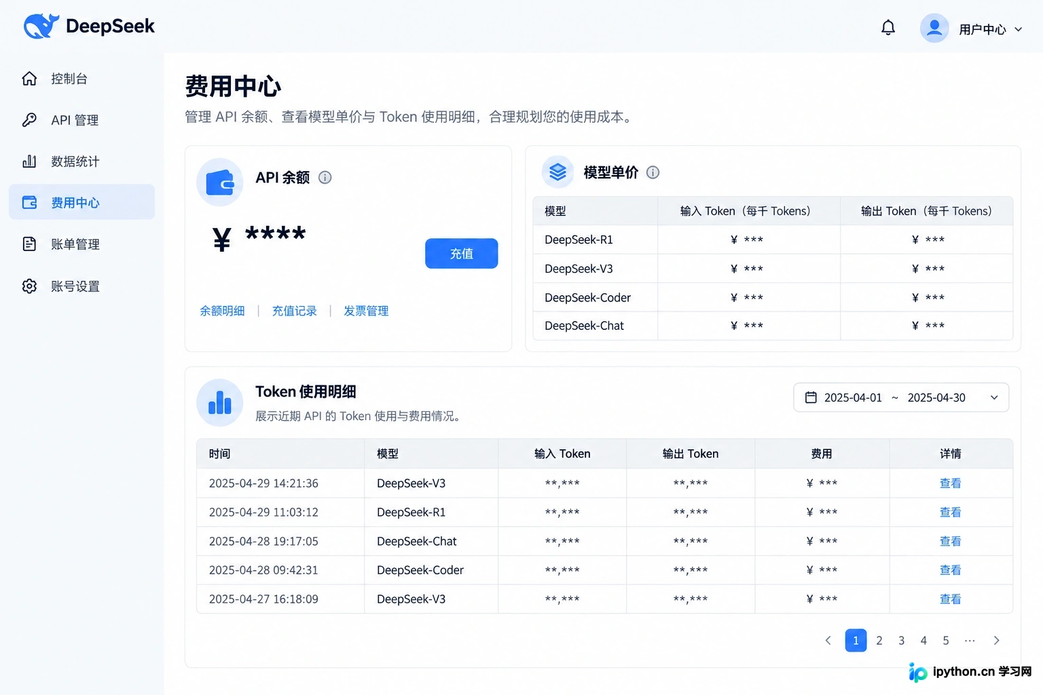Click the calendar icon in date range picker

click(811, 398)
